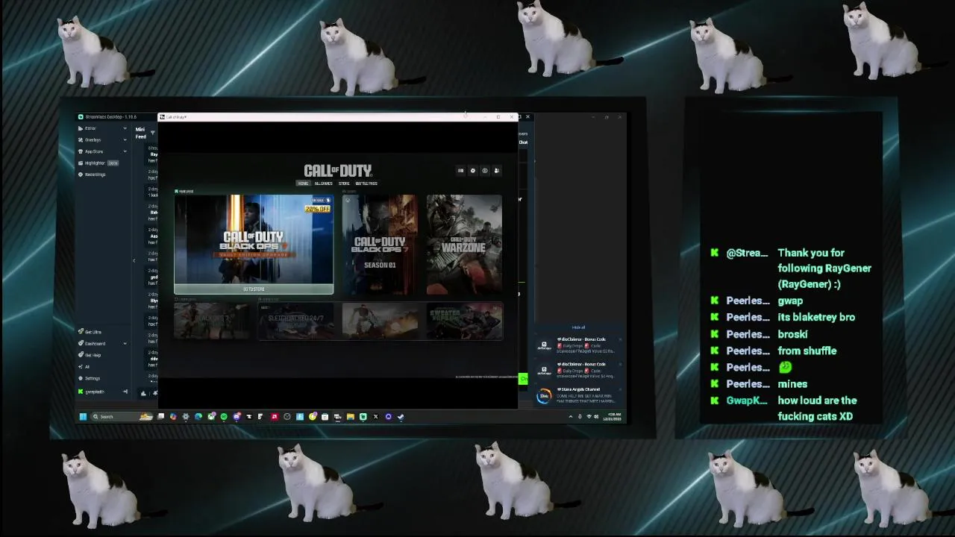Open the Call of Duty settings gear
This screenshot has width=955, height=537.
click(x=472, y=171)
